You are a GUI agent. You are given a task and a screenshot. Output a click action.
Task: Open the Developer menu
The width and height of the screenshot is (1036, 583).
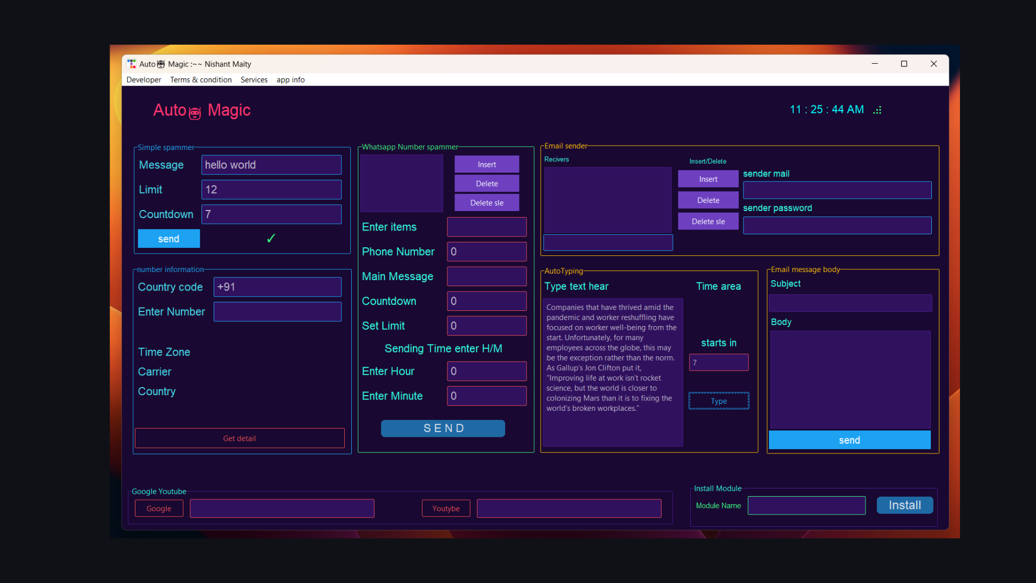point(144,79)
